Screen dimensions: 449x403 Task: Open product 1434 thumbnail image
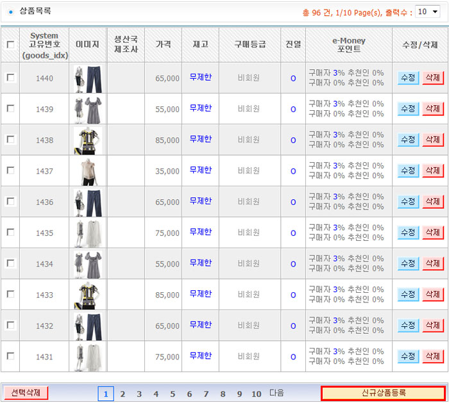pos(88,265)
